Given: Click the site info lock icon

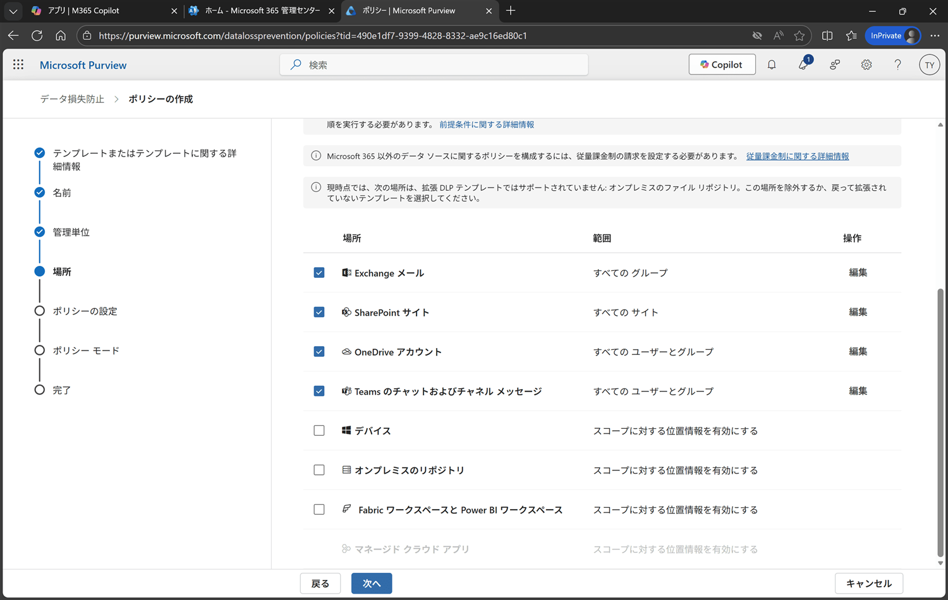Looking at the screenshot, I should [x=87, y=35].
